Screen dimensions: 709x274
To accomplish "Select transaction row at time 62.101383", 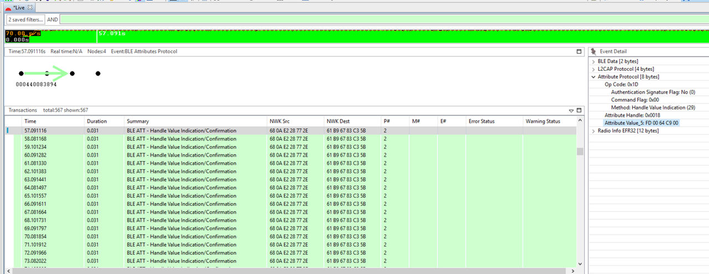I will click(x=291, y=172).
